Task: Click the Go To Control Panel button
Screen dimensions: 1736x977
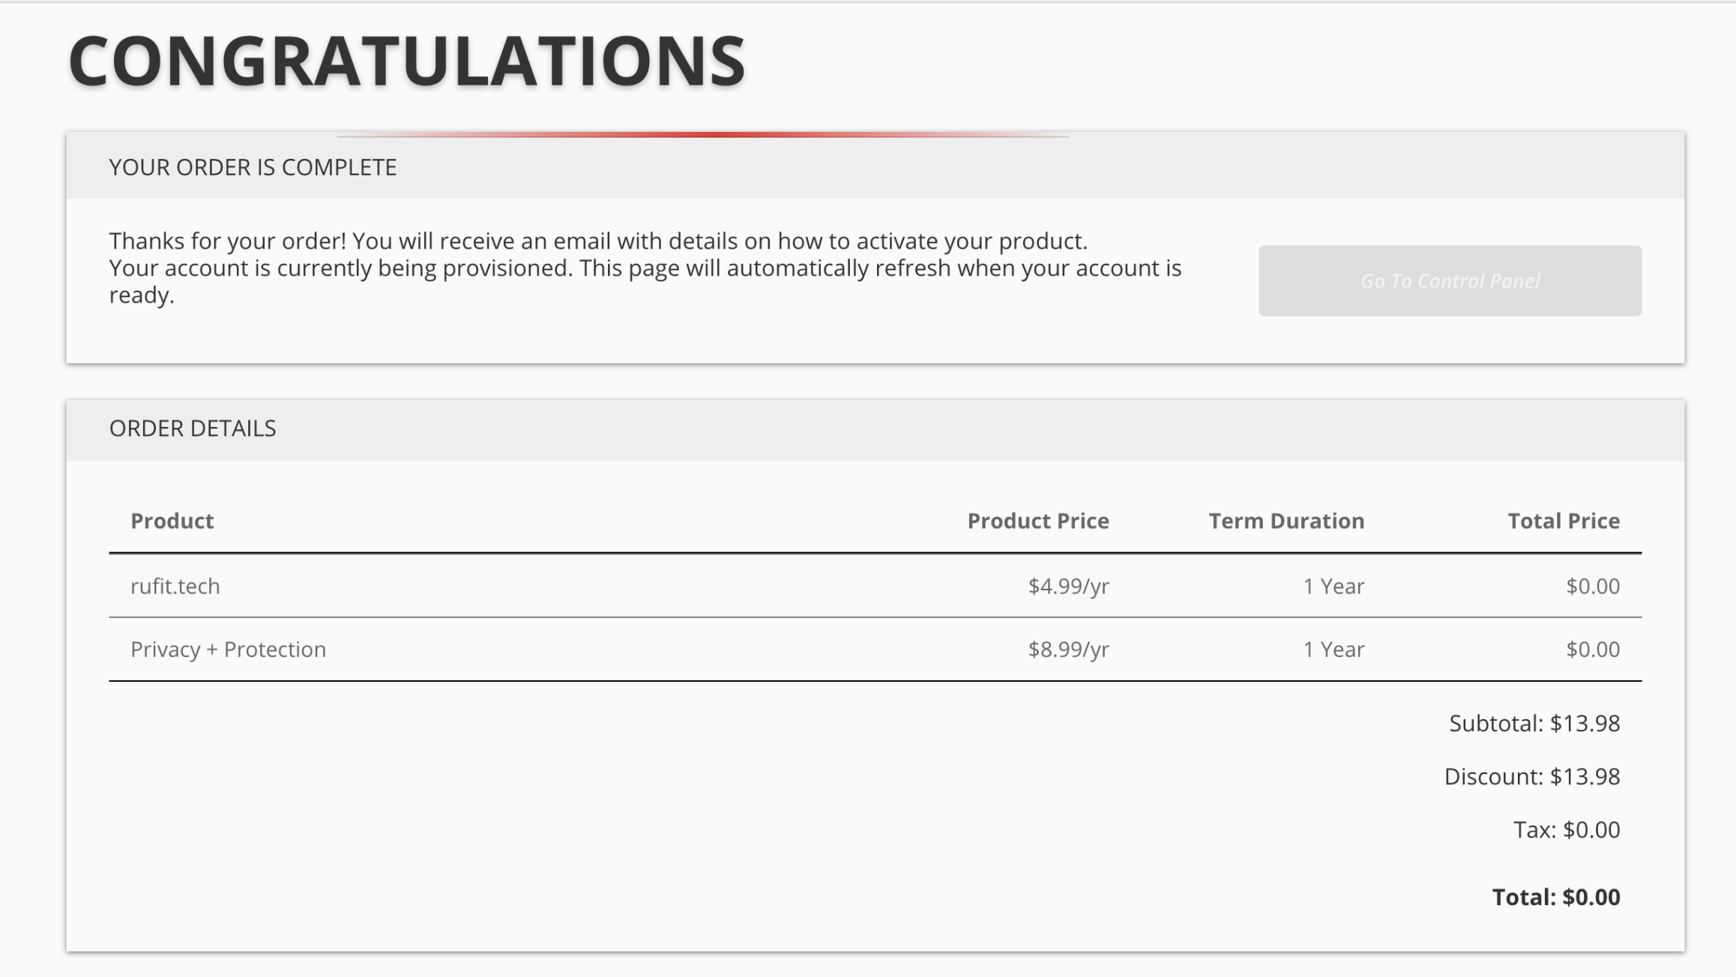Action: click(x=1449, y=281)
